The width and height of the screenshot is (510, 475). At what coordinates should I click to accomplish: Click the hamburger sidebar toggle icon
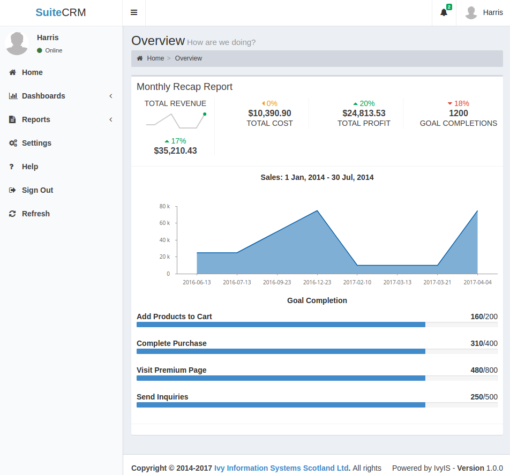[x=134, y=12]
